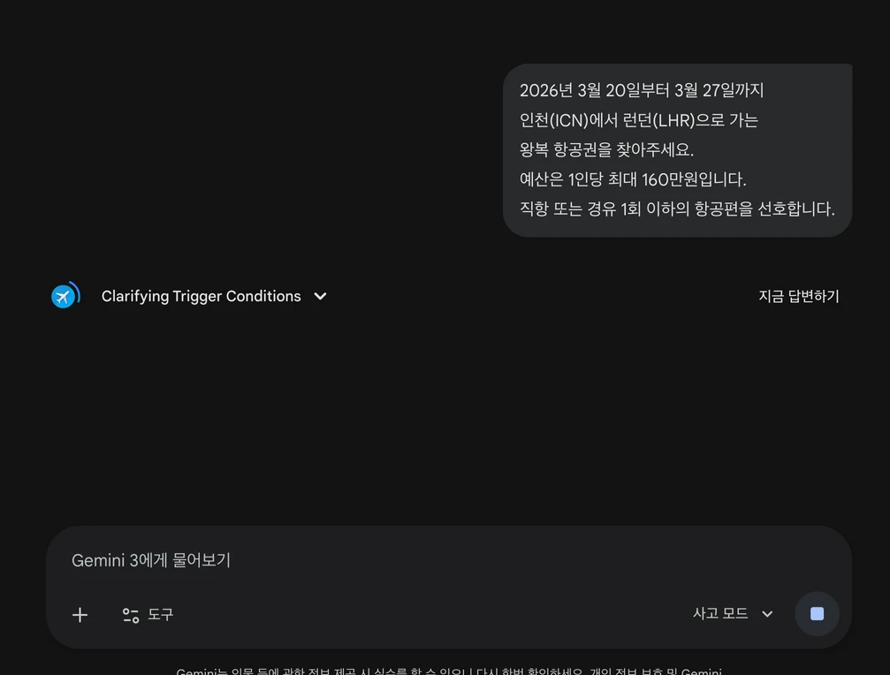The image size is (890, 675).
Task: Click the 2026년 3월 20일부터 date line
Action: (642, 90)
